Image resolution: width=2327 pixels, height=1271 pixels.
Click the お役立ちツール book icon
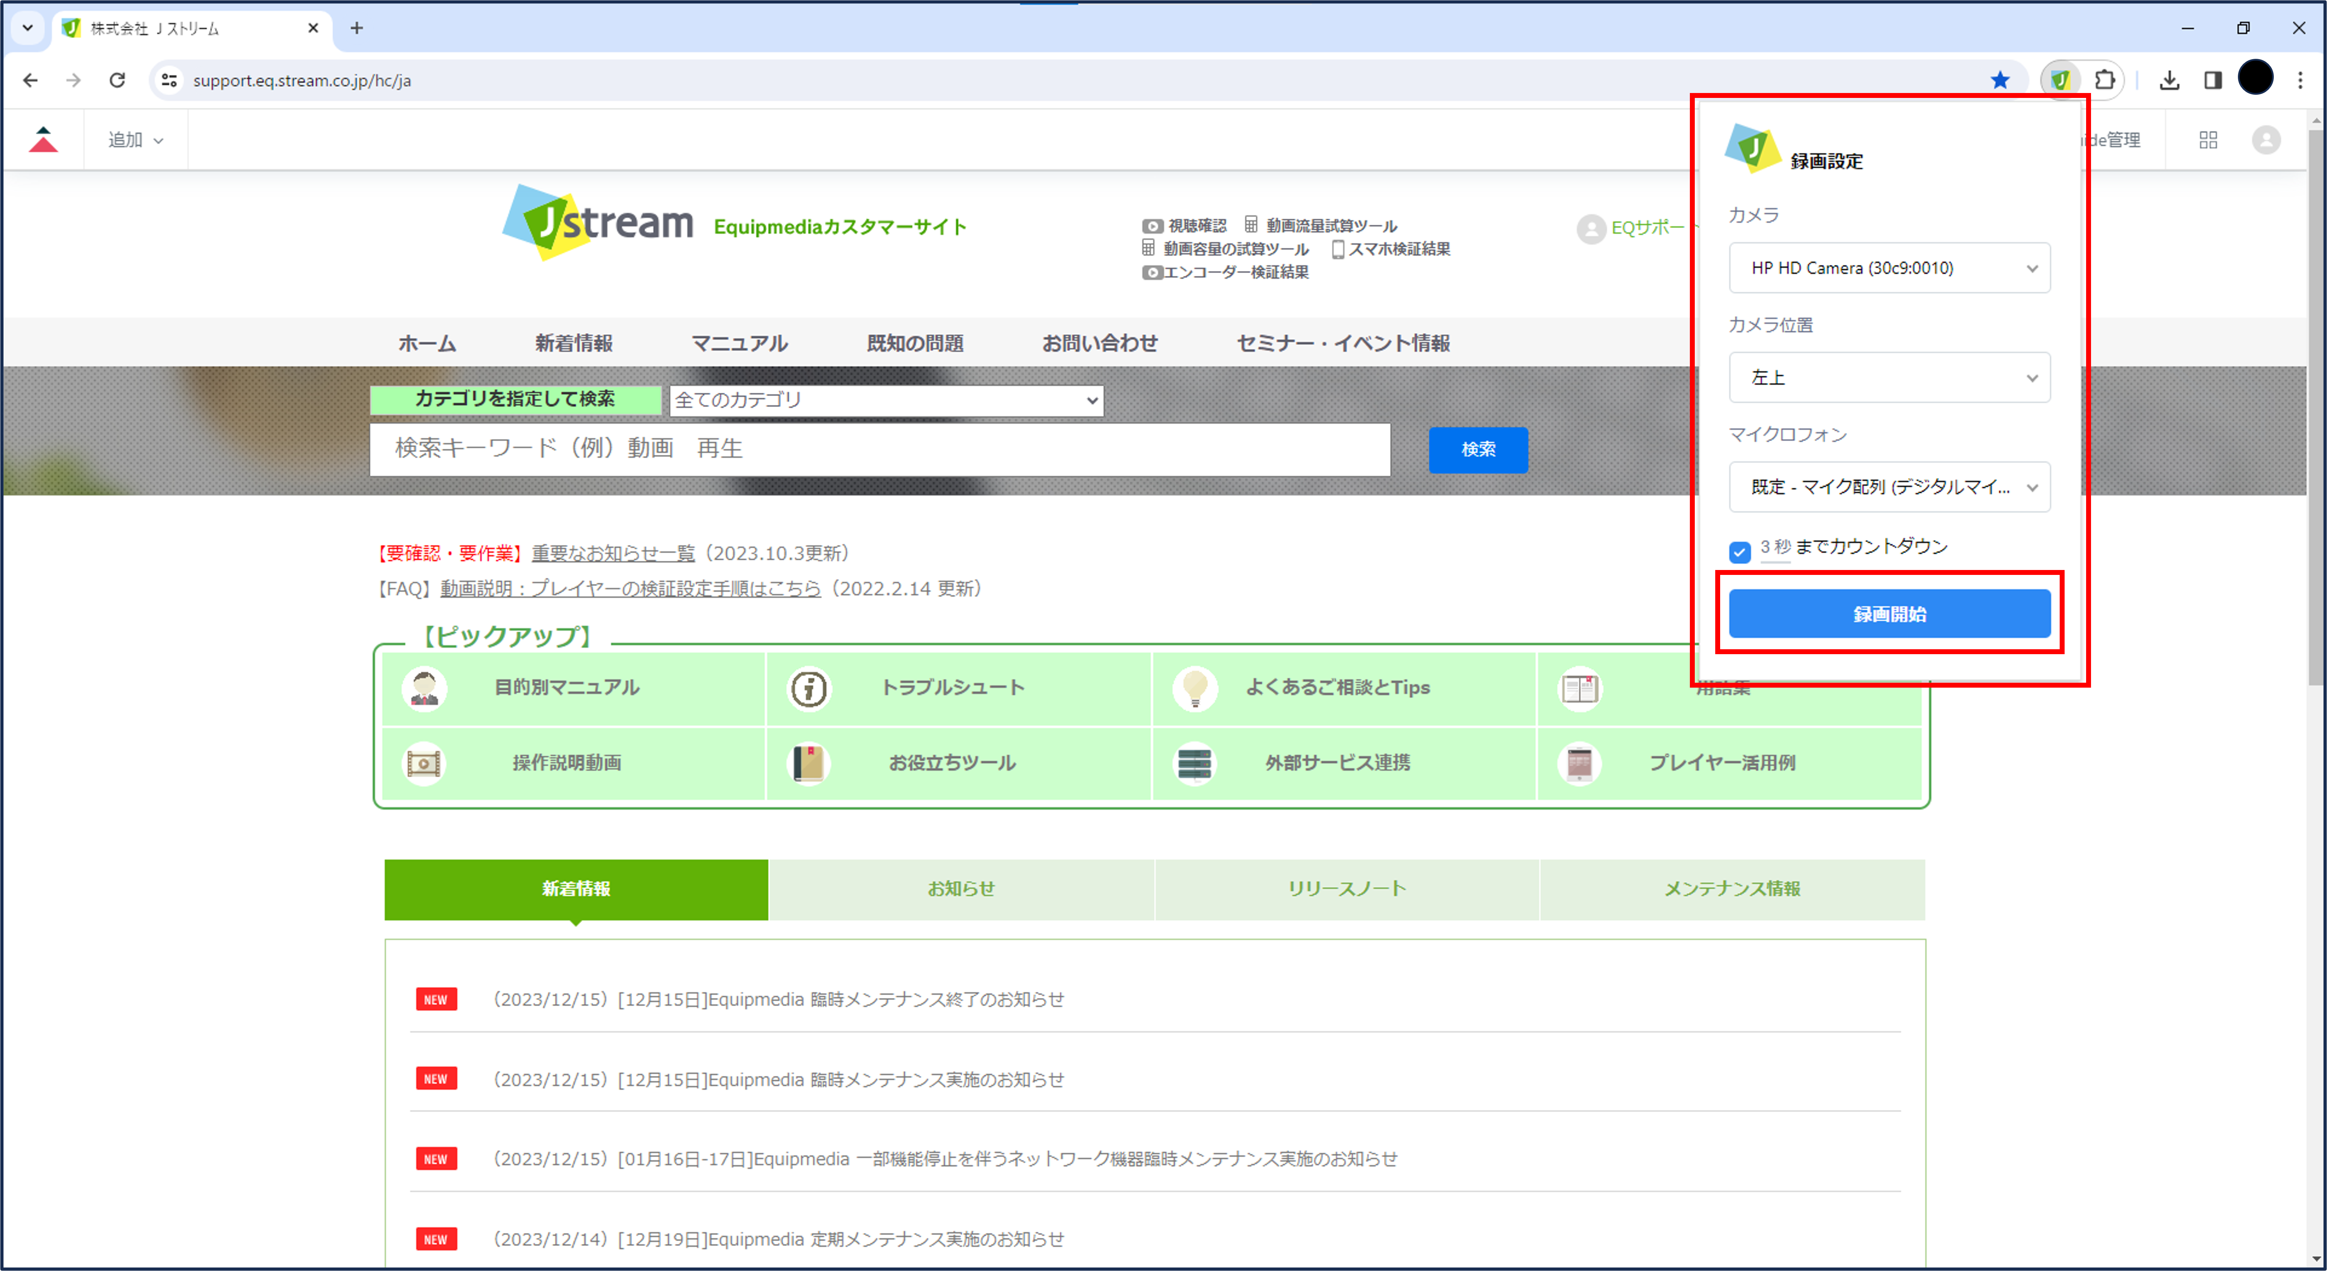pos(809,763)
